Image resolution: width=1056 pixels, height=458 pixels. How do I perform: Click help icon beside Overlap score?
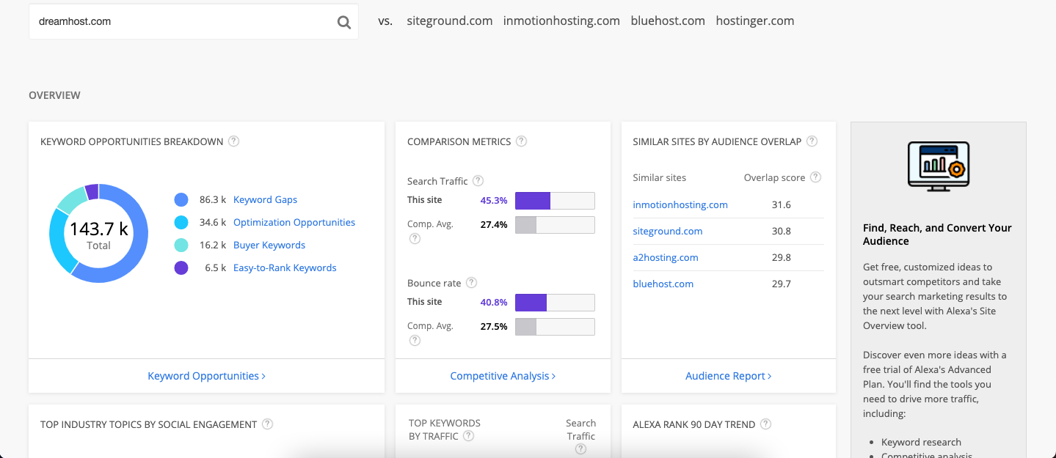pos(815,177)
